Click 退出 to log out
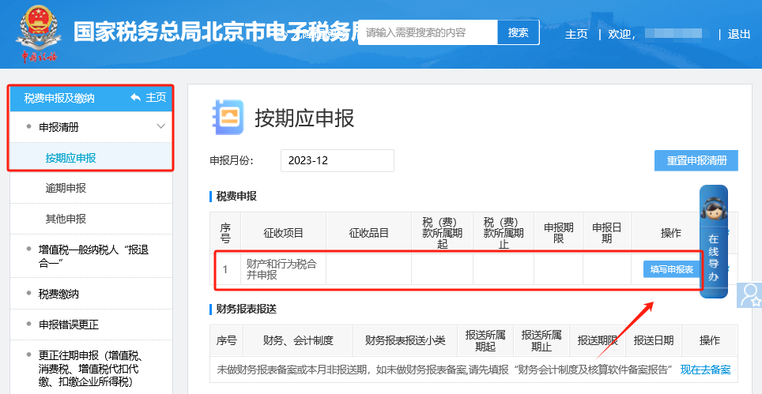Image resolution: width=762 pixels, height=394 pixels. click(x=738, y=35)
